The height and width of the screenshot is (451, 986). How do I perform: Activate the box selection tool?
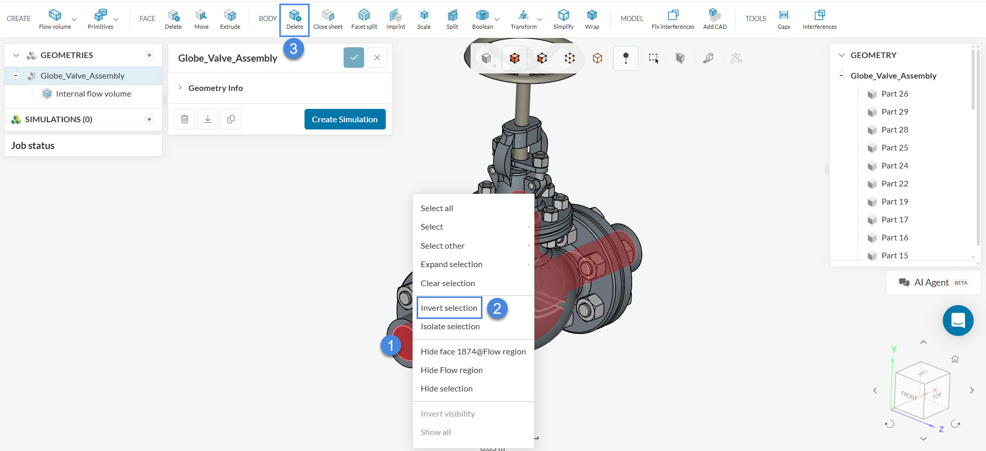pos(653,59)
